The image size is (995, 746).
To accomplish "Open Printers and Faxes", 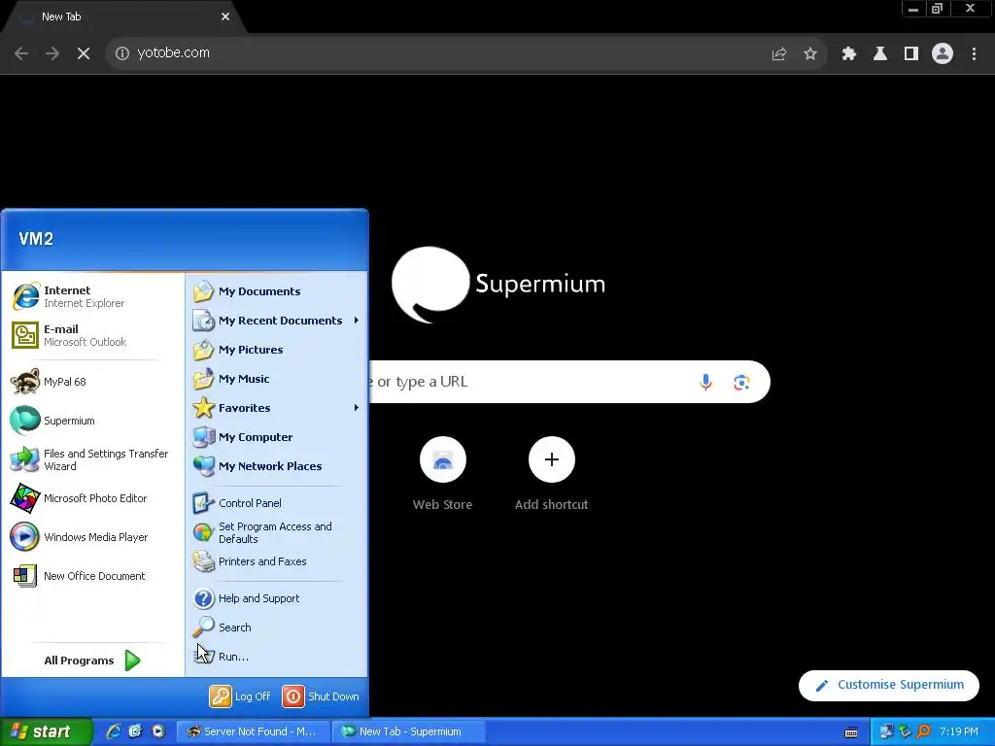I will click(277, 562).
